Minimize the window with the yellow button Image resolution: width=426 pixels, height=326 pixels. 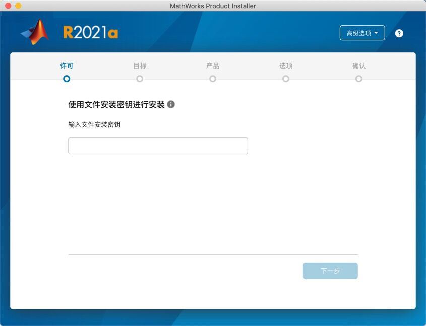click(18, 6)
